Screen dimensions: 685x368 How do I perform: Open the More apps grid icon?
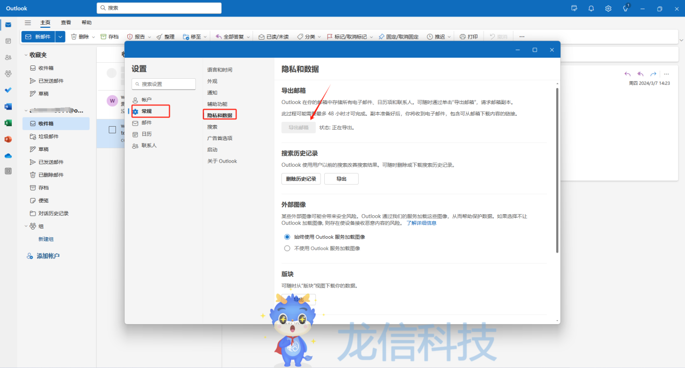tap(8, 171)
